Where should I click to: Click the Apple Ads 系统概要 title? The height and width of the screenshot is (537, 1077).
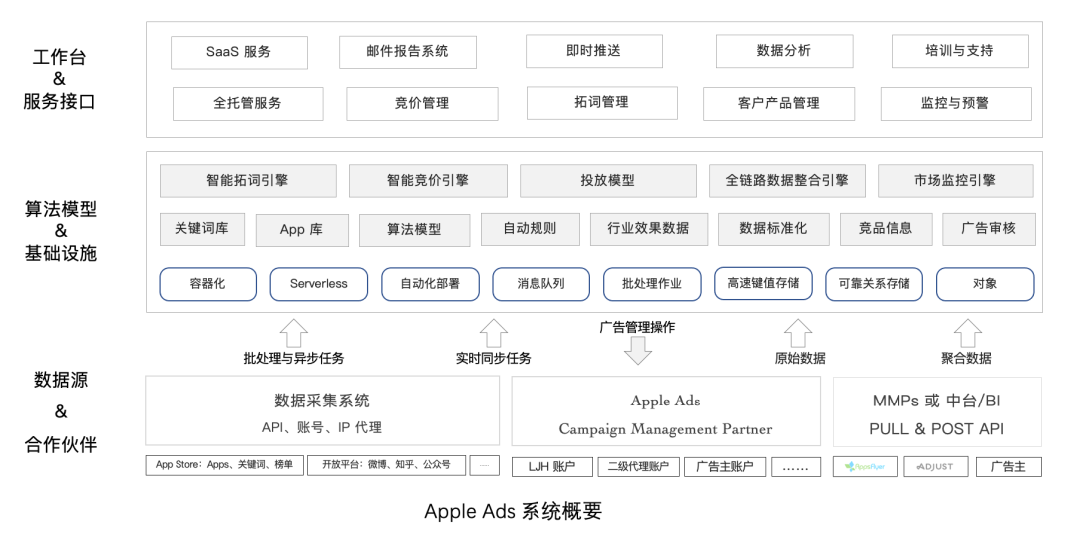coord(514,511)
